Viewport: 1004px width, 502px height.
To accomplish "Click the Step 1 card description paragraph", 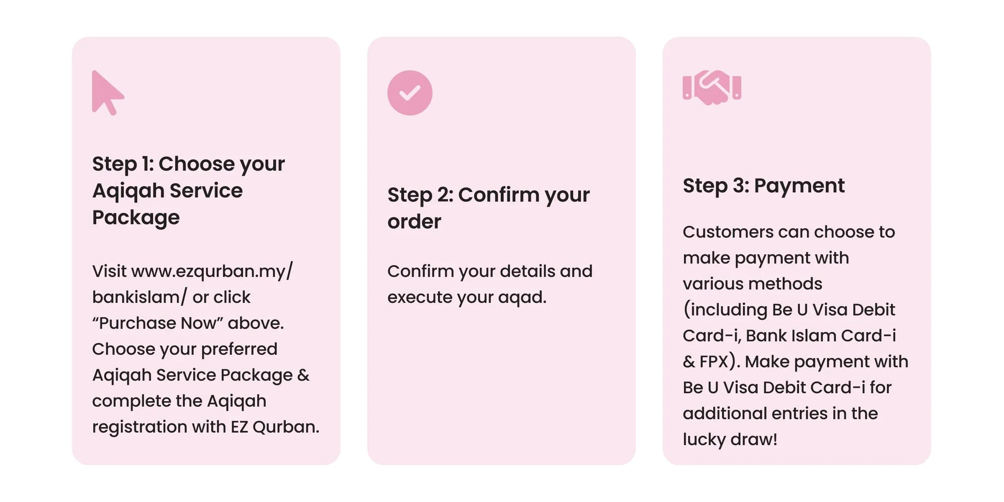I will [x=206, y=349].
